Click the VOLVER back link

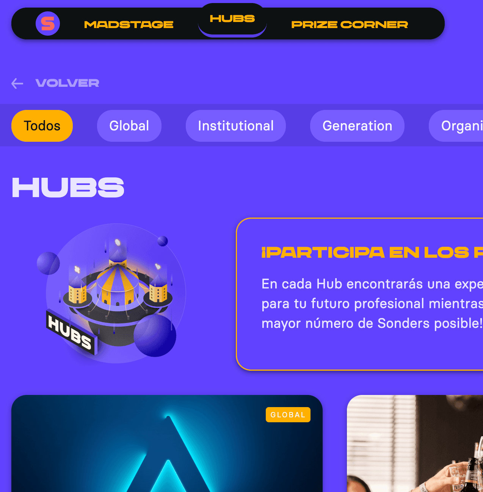pyautogui.click(x=67, y=83)
